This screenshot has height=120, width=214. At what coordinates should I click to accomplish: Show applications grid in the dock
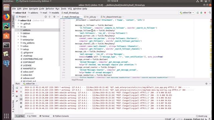6,116
